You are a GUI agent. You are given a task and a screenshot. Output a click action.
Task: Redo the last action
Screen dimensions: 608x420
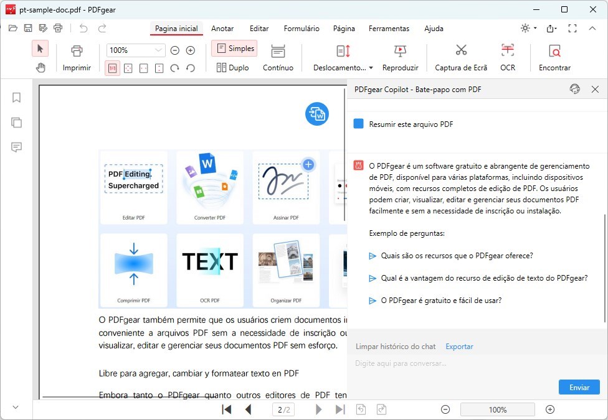pos(102,28)
